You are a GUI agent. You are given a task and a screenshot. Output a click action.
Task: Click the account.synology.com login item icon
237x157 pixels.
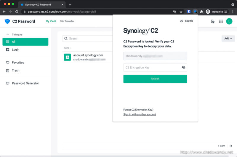67,57
